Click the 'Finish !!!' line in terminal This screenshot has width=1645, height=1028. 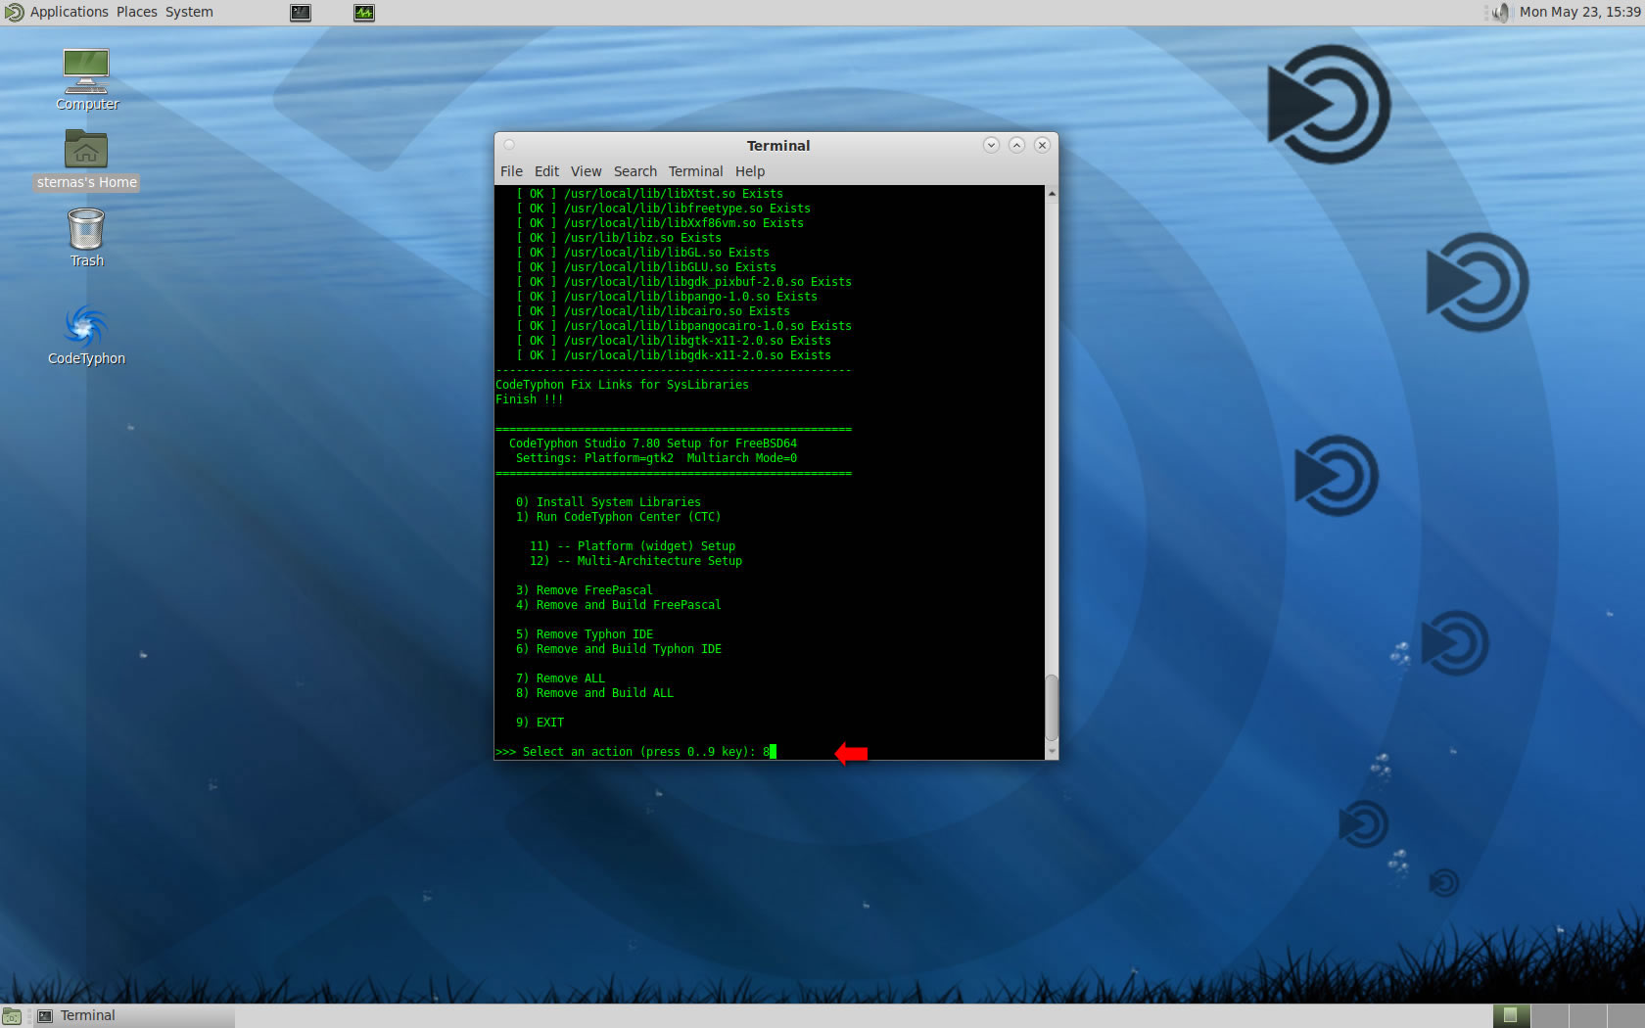click(529, 399)
